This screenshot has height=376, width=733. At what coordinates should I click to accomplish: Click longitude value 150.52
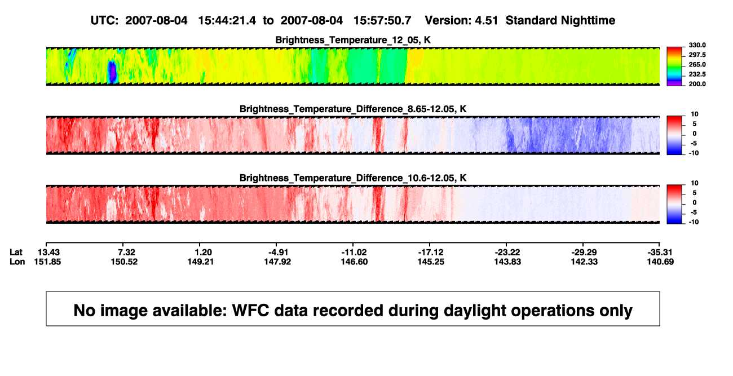126,262
